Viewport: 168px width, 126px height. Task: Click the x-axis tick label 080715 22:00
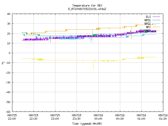12,117
